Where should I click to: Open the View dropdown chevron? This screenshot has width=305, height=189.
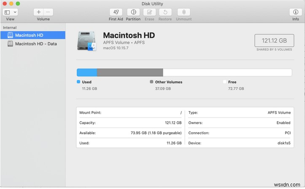click(x=15, y=12)
